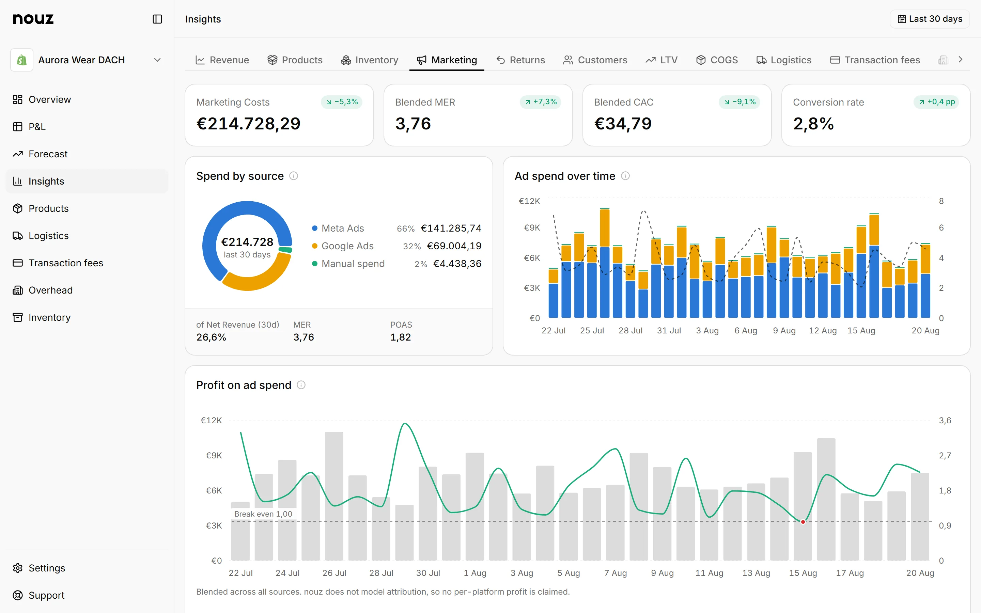Click the info icon next to Spend by source

[x=294, y=176]
